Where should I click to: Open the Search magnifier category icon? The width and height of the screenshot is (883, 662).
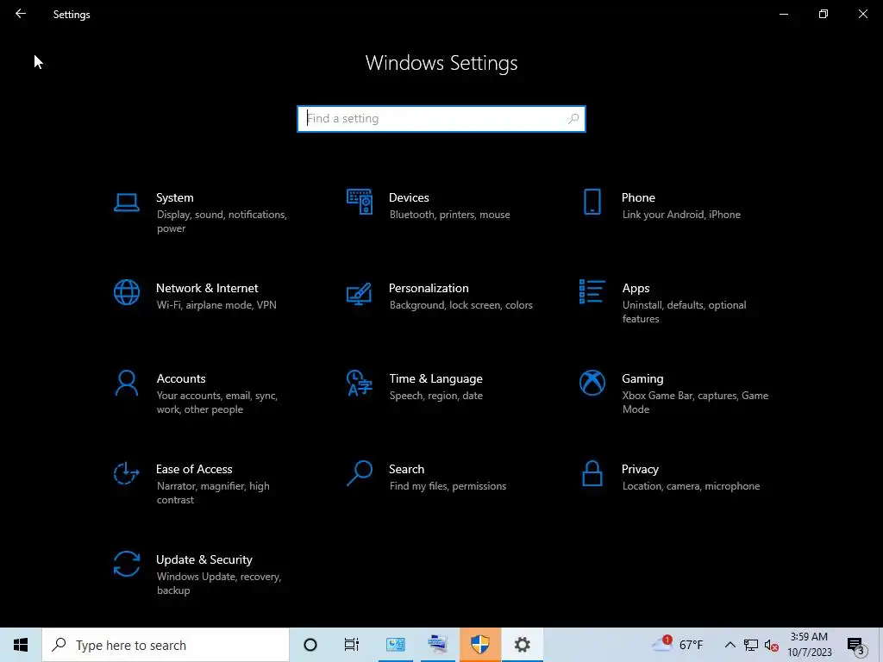[x=360, y=473]
